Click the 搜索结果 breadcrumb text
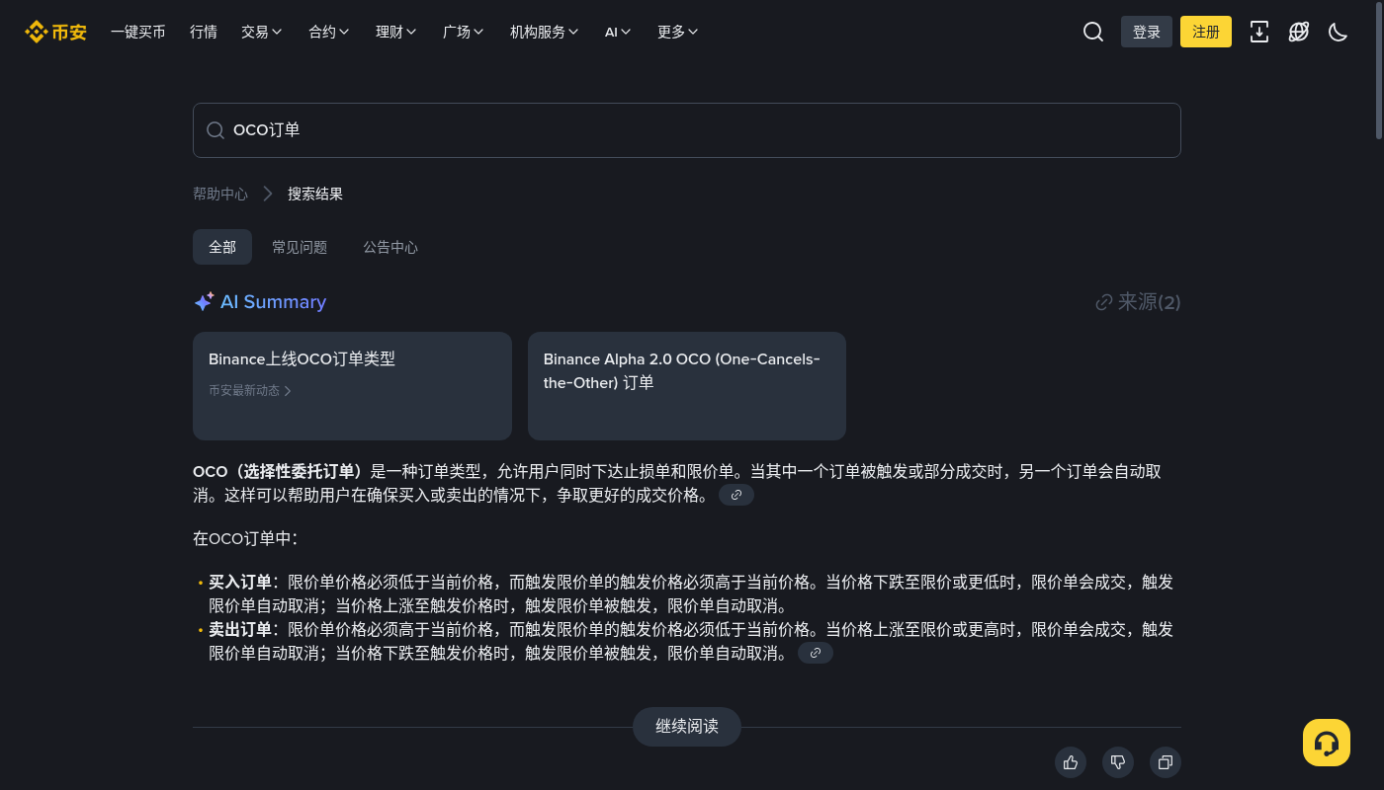This screenshot has width=1384, height=790. 315,194
